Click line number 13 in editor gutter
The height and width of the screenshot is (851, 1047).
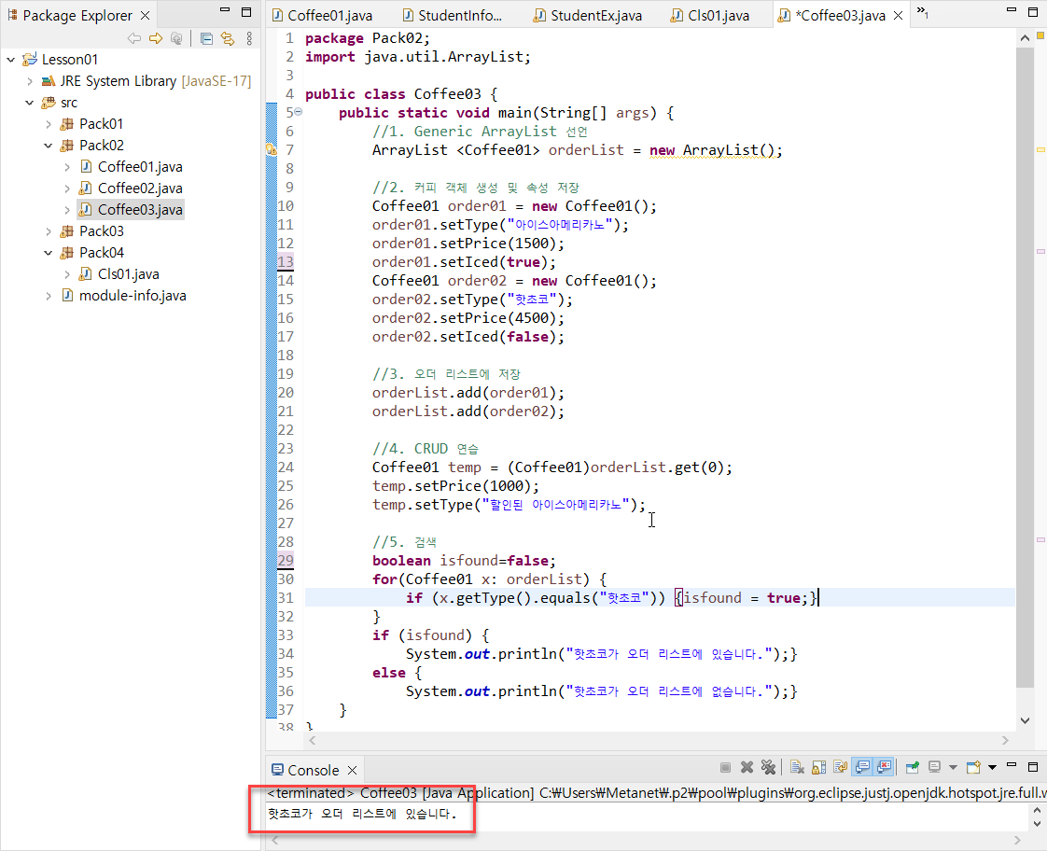pos(286,261)
